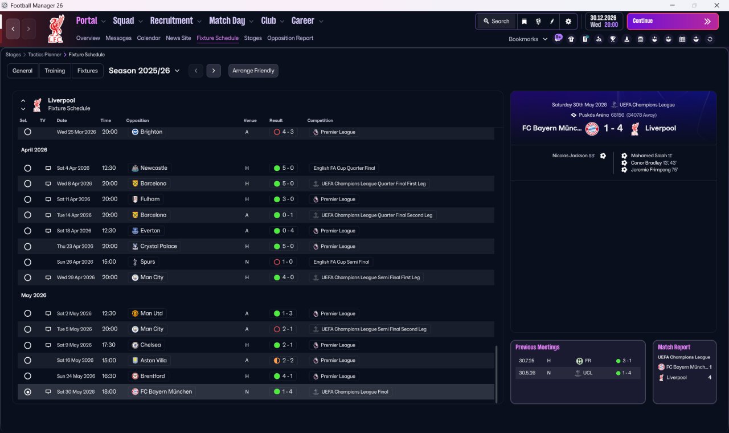Click the trophy icon in the bookmarks bar
The width and height of the screenshot is (729, 433).
pyautogui.click(x=613, y=39)
